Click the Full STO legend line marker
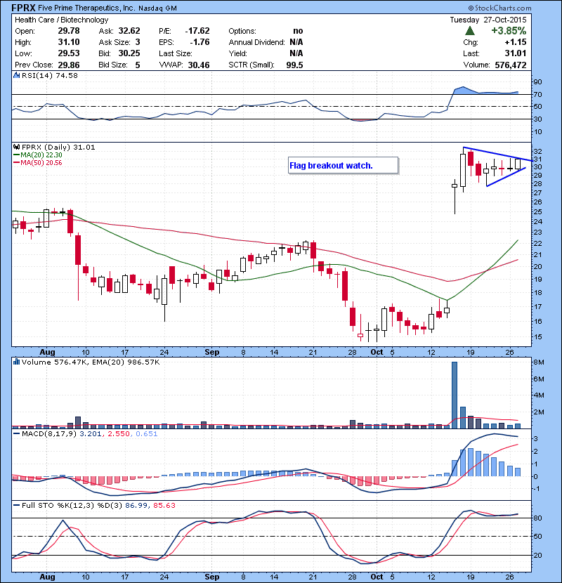The width and height of the screenshot is (562, 583). (16, 505)
